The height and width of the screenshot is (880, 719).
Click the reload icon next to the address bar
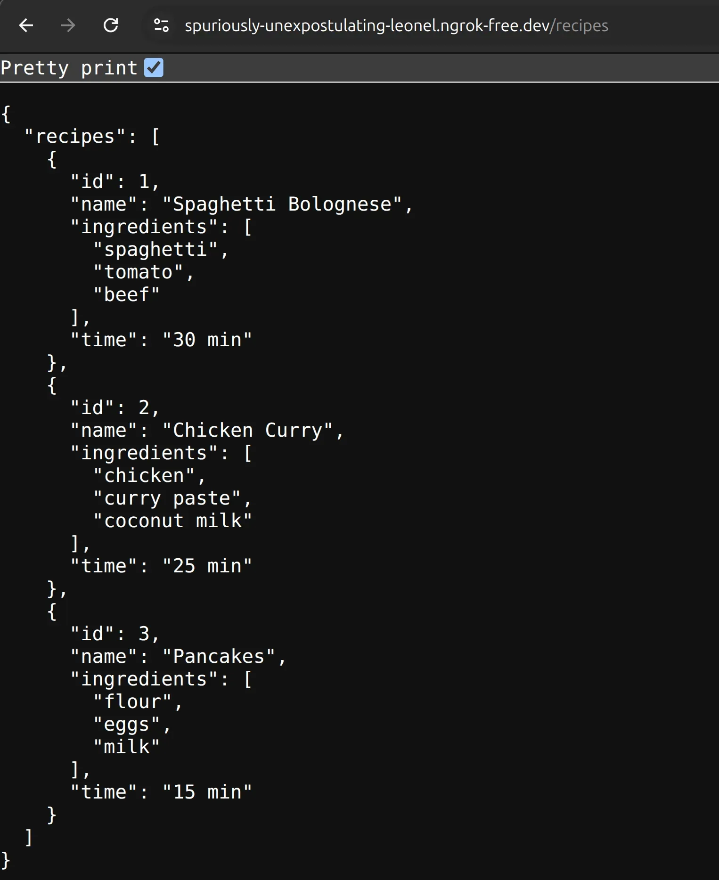pyautogui.click(x=111, y=25)
